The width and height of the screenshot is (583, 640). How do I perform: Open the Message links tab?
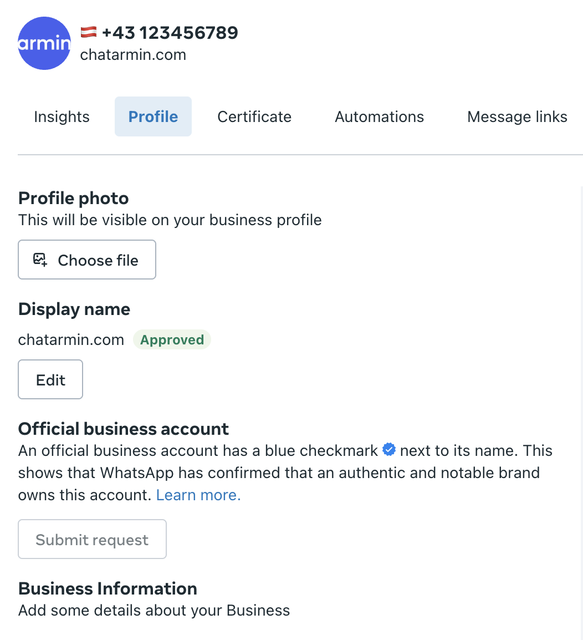517,116
